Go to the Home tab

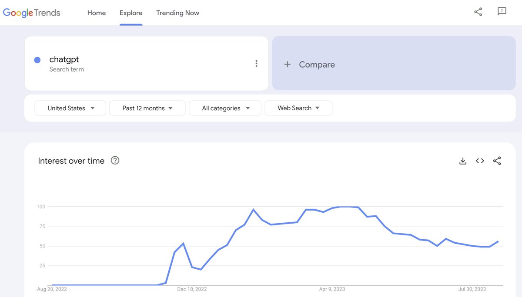pos(97,13)
